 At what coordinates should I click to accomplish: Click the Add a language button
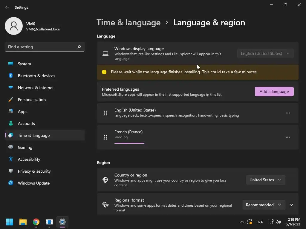tap(274, 92)
